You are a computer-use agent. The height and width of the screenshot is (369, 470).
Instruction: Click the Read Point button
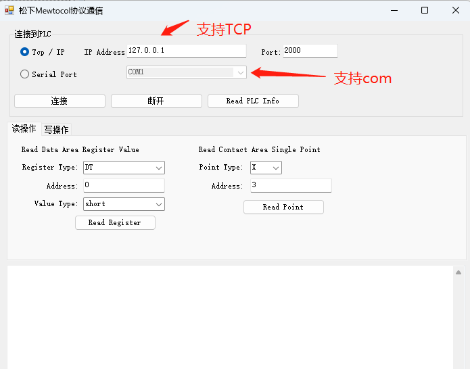pos(283,207)
